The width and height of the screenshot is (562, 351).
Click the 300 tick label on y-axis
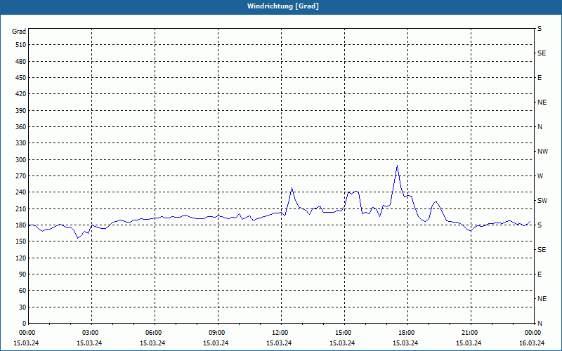(x=20, y=159)
